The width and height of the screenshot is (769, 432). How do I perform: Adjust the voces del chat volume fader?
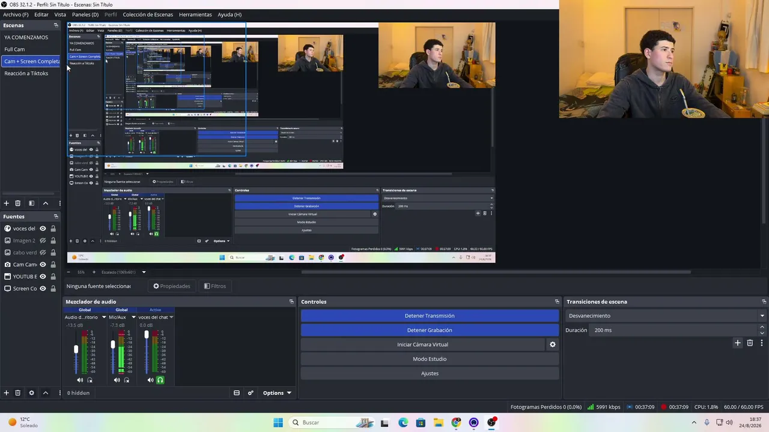point(146,335)
